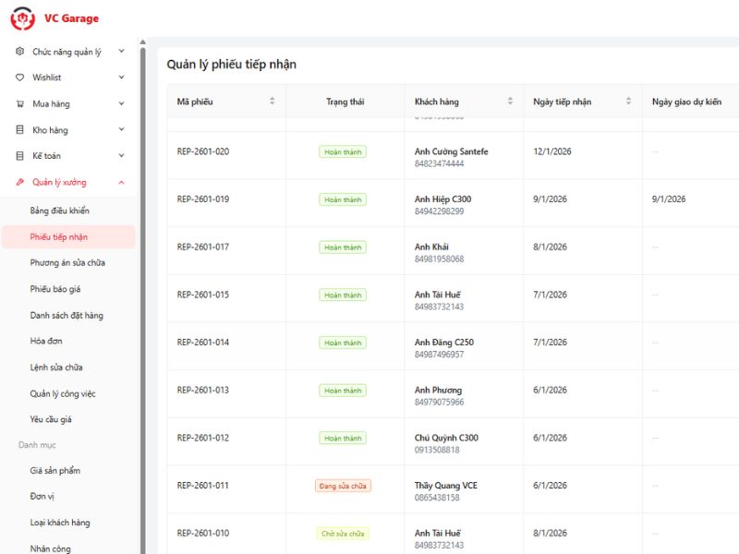Collapse the Quản lý xưởng section chevron

coord(121,183)
